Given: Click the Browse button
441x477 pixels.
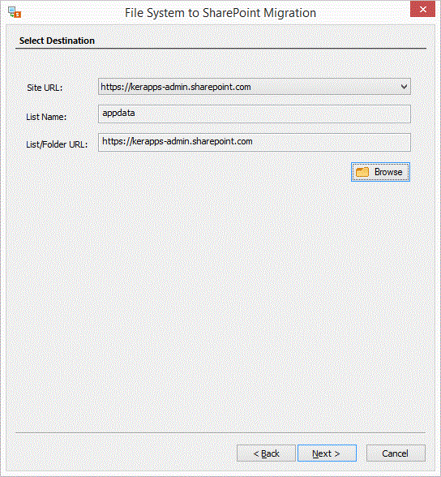Looking at the screenshot, I should (x=380, y=172).
